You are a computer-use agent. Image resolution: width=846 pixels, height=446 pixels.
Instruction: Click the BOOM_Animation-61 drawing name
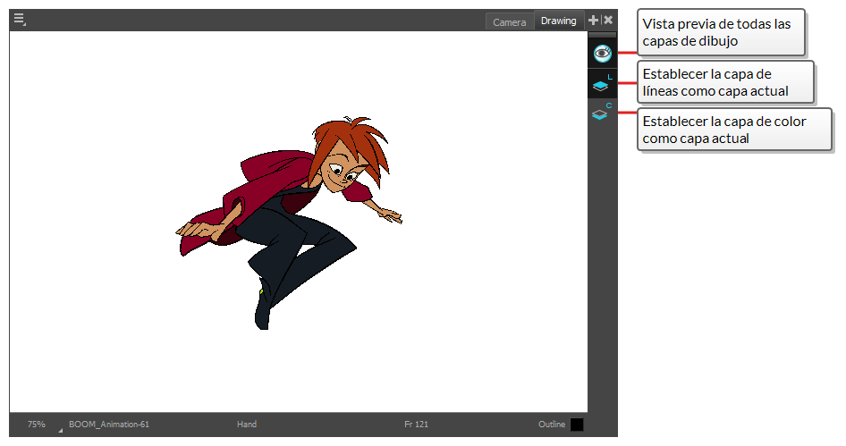pyautogui.click(x=109, y=425)
